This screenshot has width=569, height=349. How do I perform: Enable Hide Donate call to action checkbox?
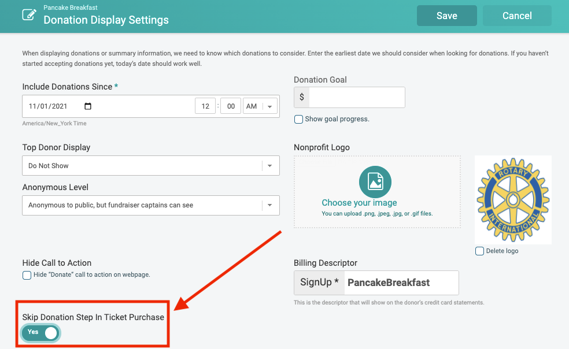(27, 275)
